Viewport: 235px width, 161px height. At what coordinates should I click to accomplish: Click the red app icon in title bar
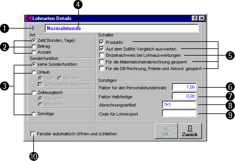point(27,18)
